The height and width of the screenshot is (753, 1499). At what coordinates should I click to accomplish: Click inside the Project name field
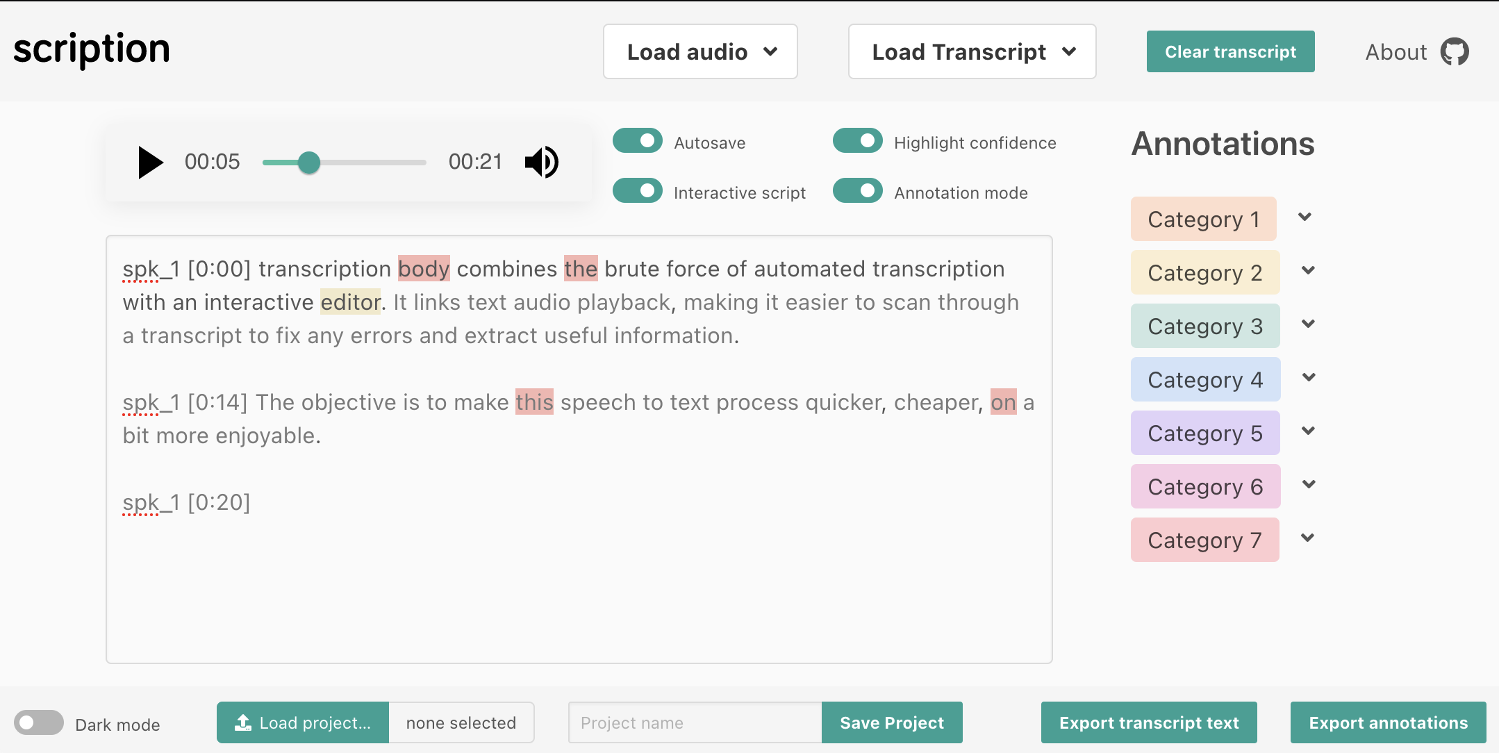[x=694, y=722]
